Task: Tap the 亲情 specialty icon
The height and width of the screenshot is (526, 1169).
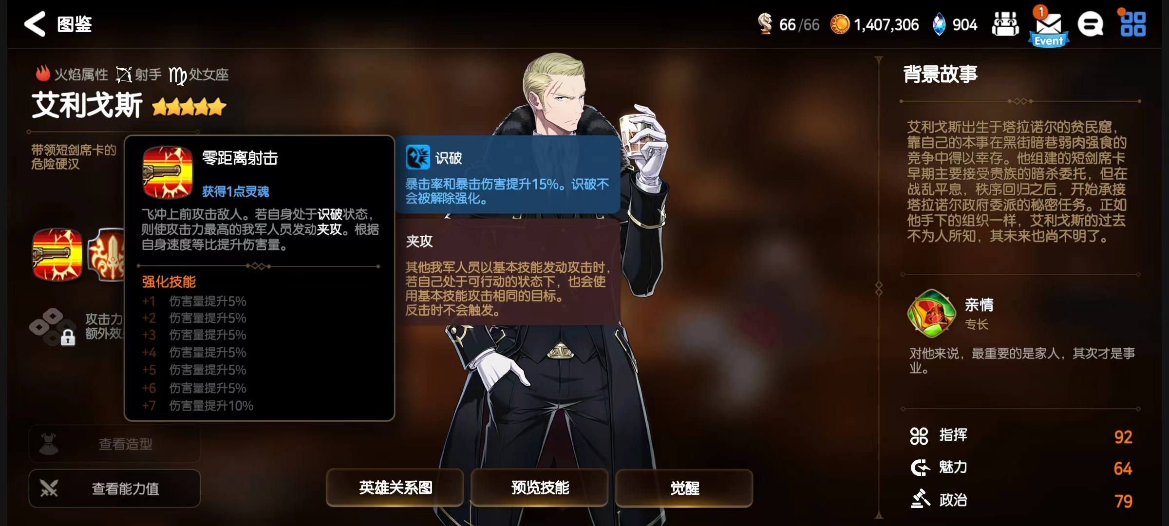Action: tap(931, 313)
